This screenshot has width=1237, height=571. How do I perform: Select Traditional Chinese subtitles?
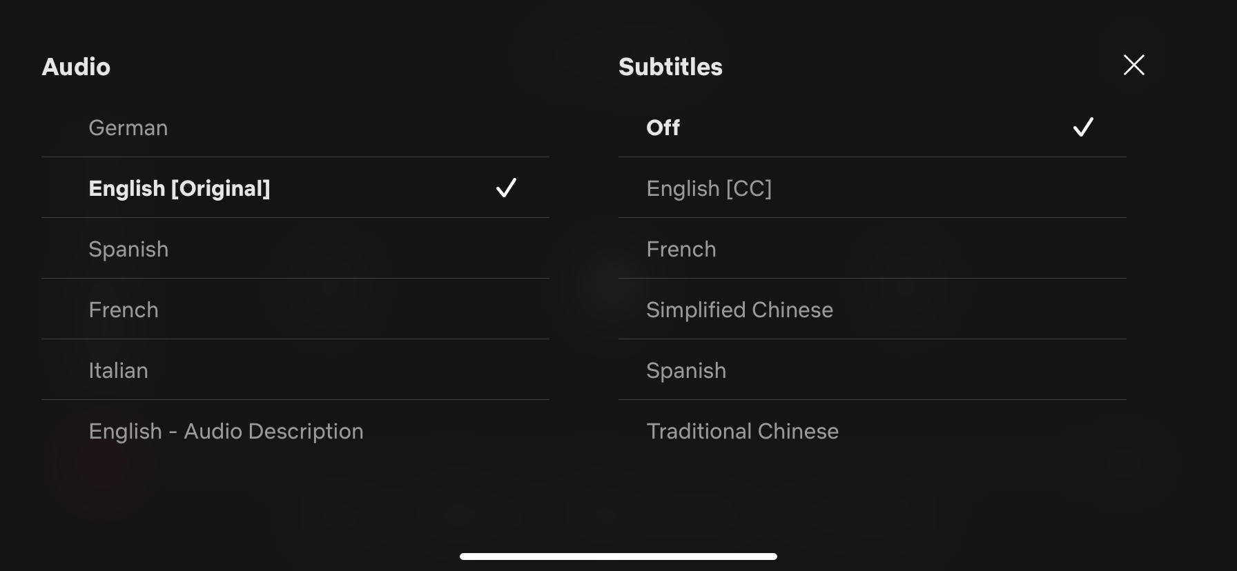tap(742, 431)
